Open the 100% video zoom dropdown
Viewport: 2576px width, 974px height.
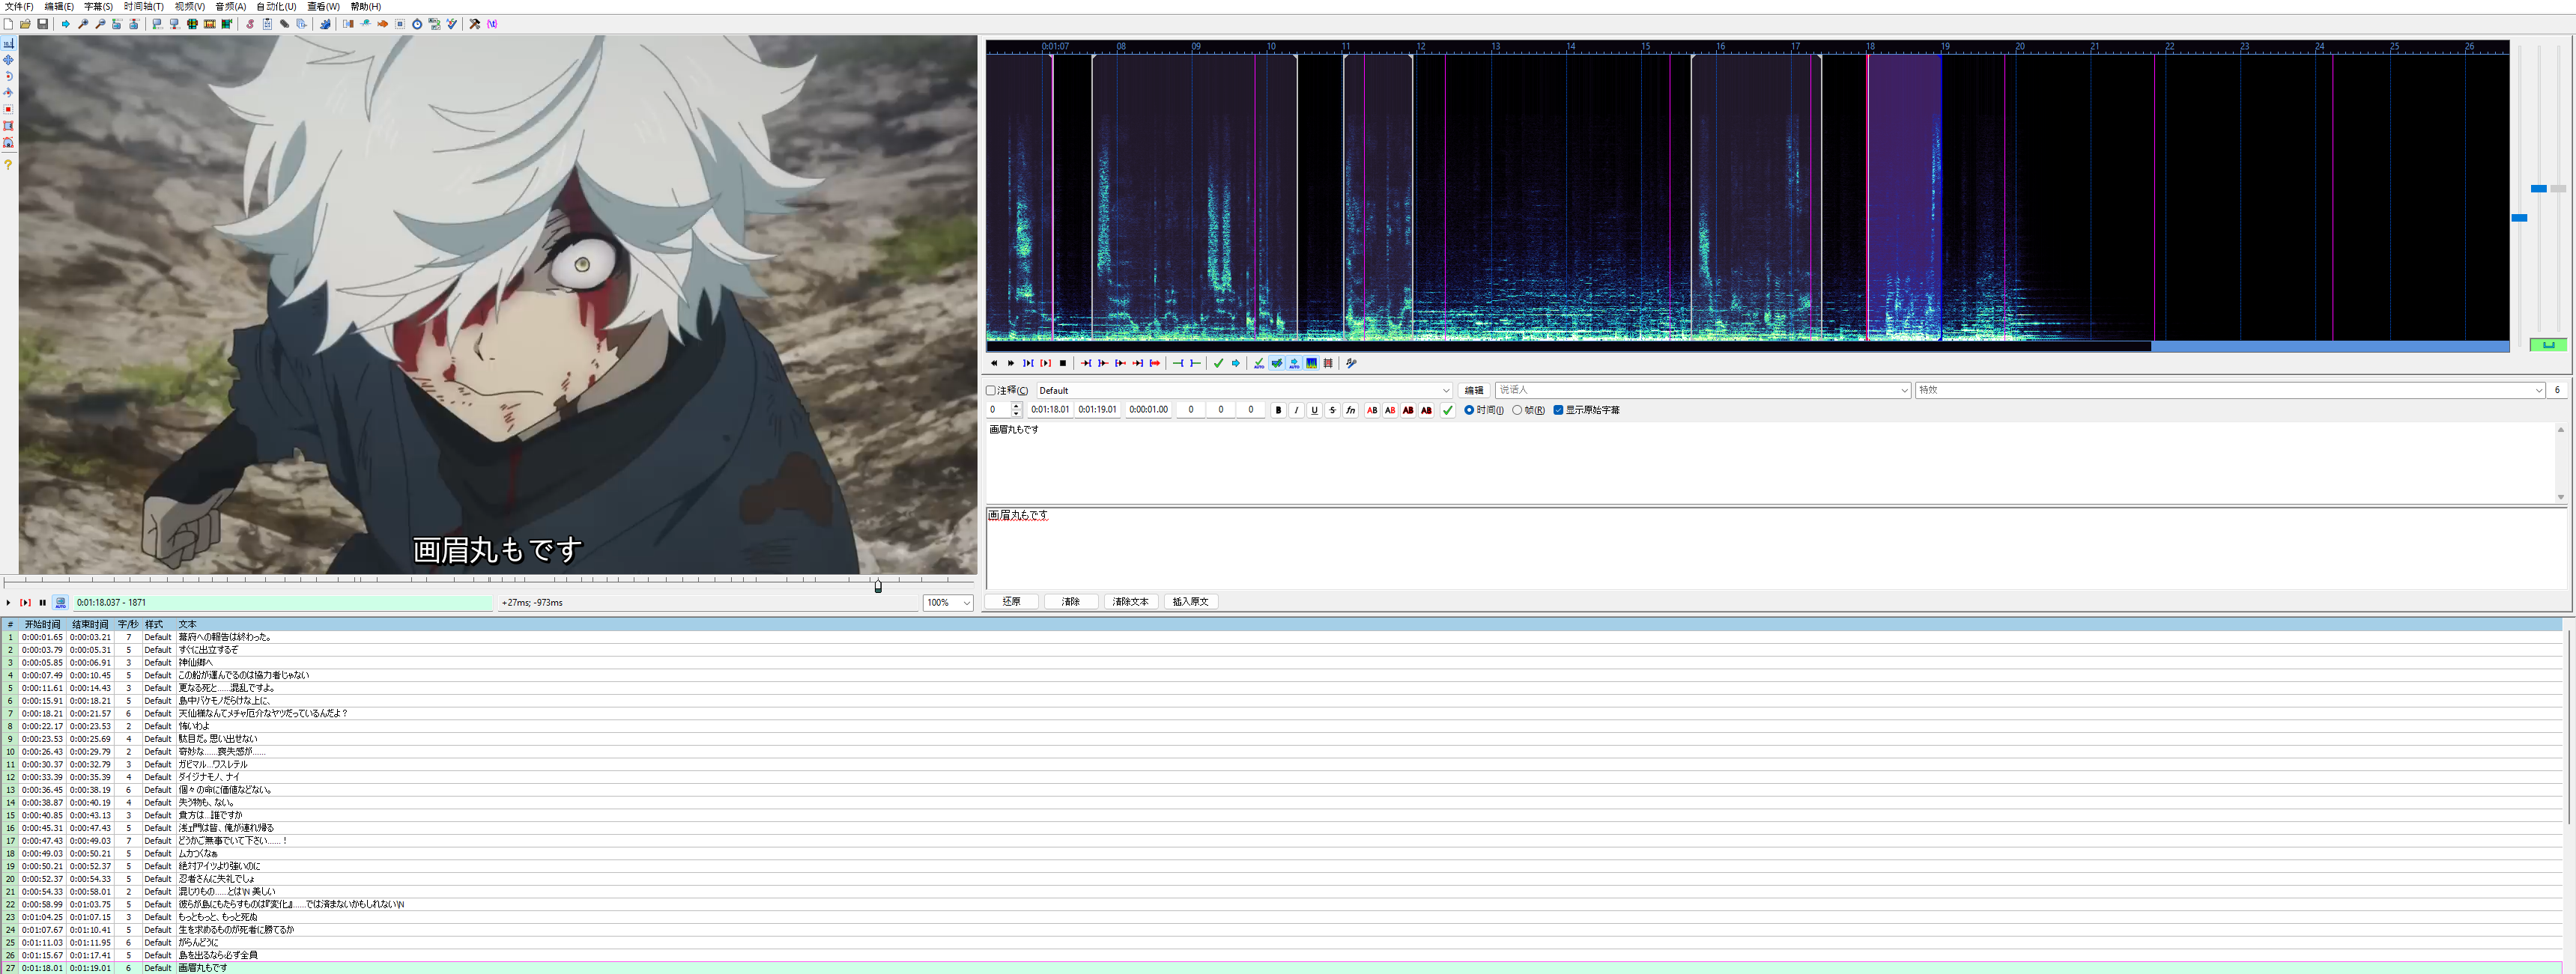966,603
